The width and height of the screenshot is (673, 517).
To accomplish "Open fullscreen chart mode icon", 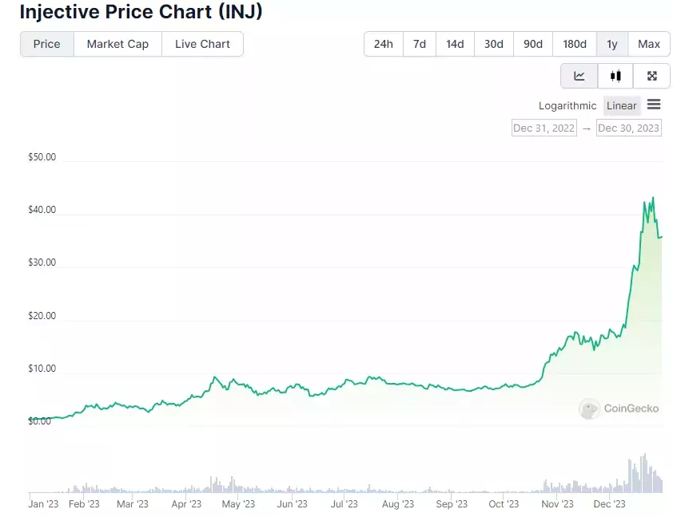I will coord(652,76).
